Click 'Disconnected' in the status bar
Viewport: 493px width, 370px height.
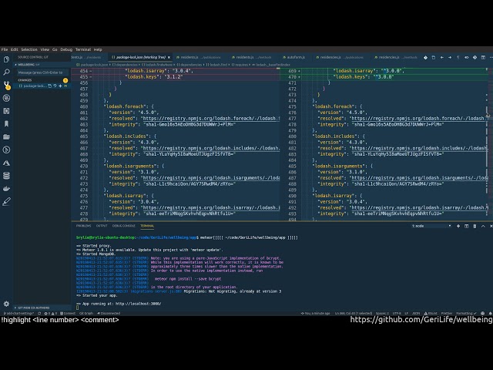(109, 314)
